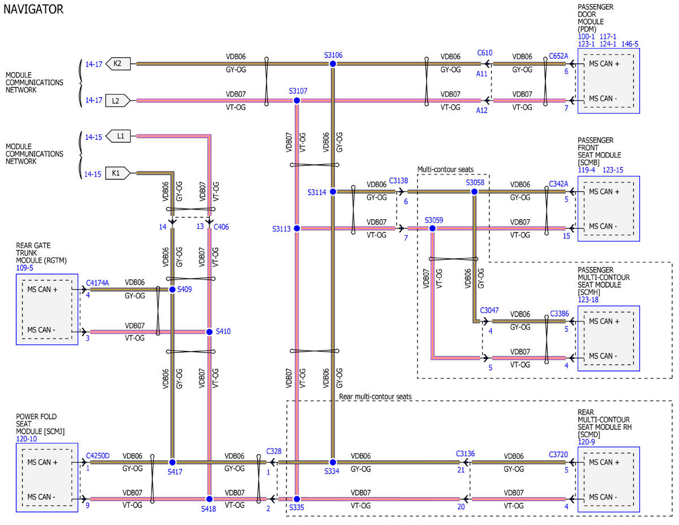Click the splice dot at S334
The width and height of the screenshot is (679, 525).
pyautogui.click(x=333, y=462)
